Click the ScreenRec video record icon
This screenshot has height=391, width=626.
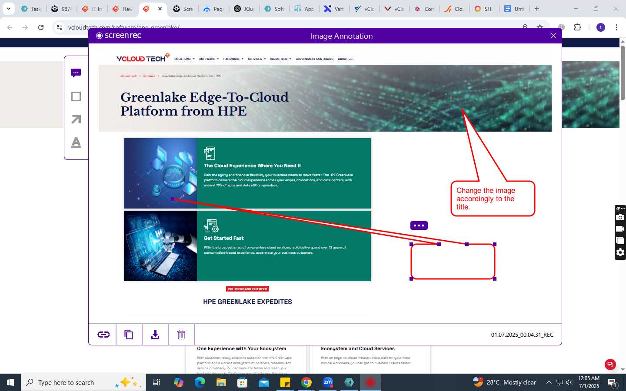620,229
